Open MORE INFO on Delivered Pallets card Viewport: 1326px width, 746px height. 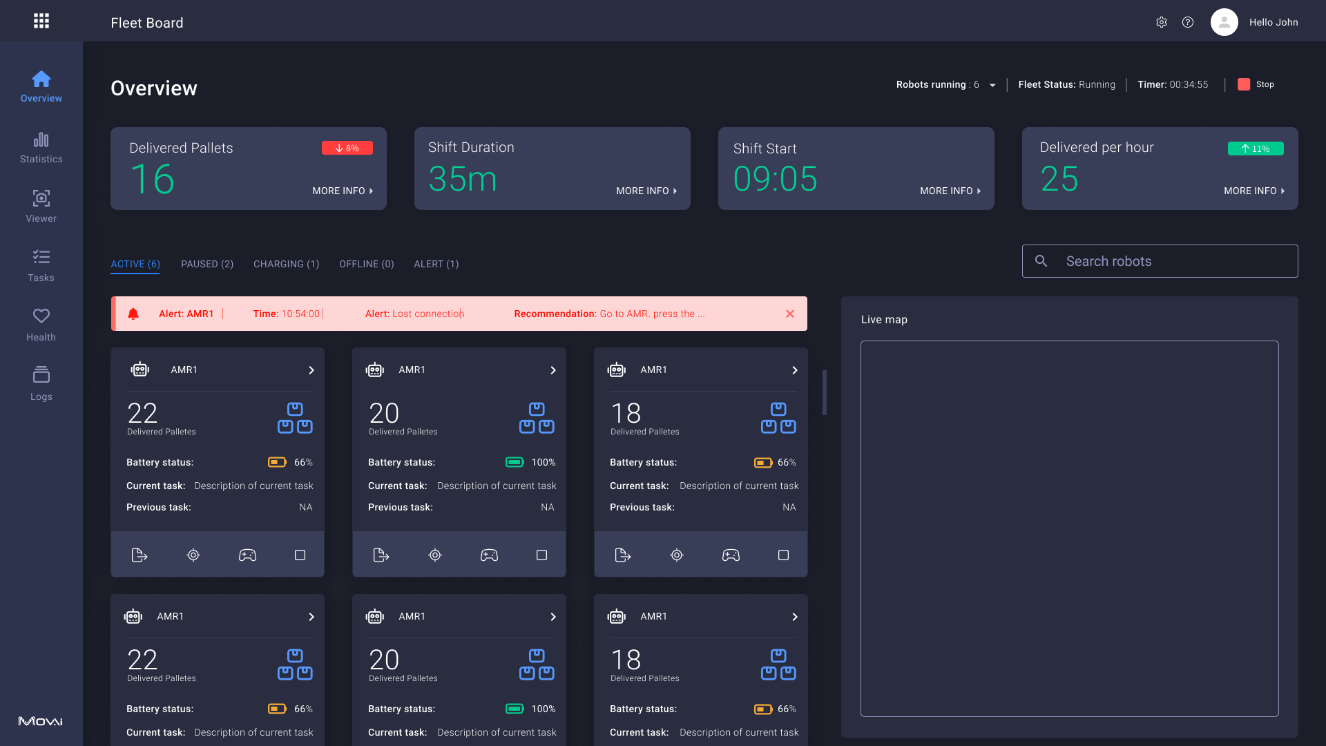point(343,191)
